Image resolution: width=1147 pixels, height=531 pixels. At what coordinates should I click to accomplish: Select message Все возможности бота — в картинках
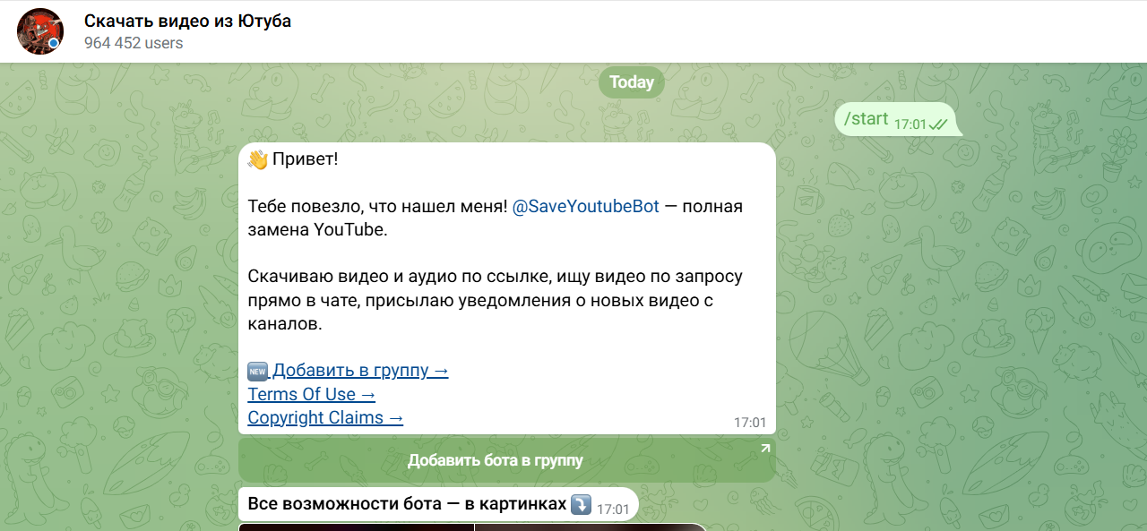click(x=438, y=505)
